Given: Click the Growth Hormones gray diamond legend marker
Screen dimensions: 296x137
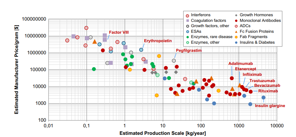Looking at the screenshot, I should (237, 15).
